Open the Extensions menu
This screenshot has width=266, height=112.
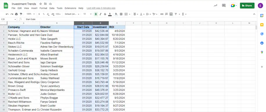70,8
